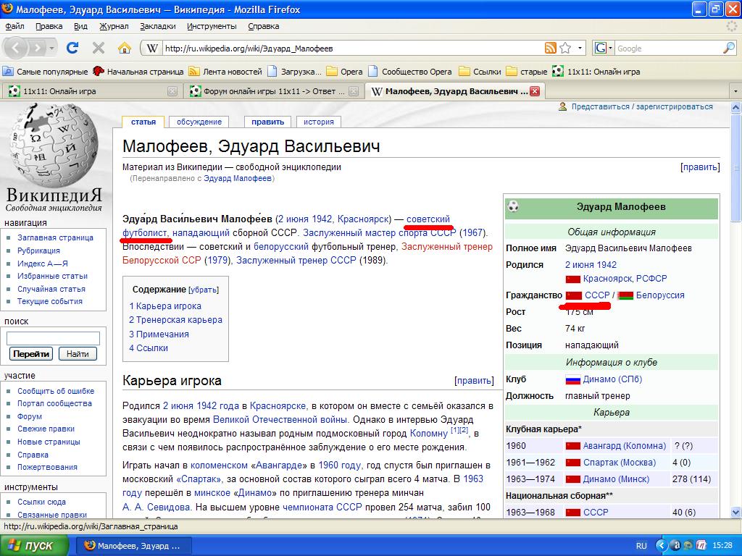Image resolution: width=742 pixels, height=556 pixels.
Task: Bookmark this page with the star icon
Action: (x=565, y=49)
